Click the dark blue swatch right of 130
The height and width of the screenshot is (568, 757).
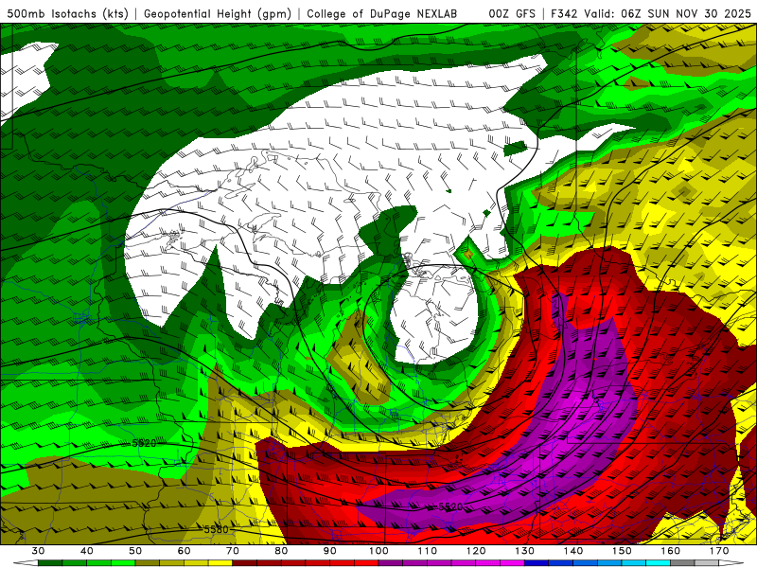tap(537, 563)
